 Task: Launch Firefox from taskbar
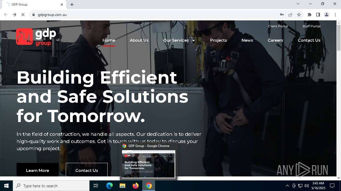pos(136,186)
